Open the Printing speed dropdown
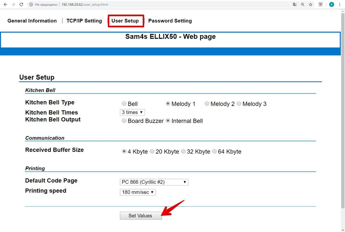 [138, 192]
